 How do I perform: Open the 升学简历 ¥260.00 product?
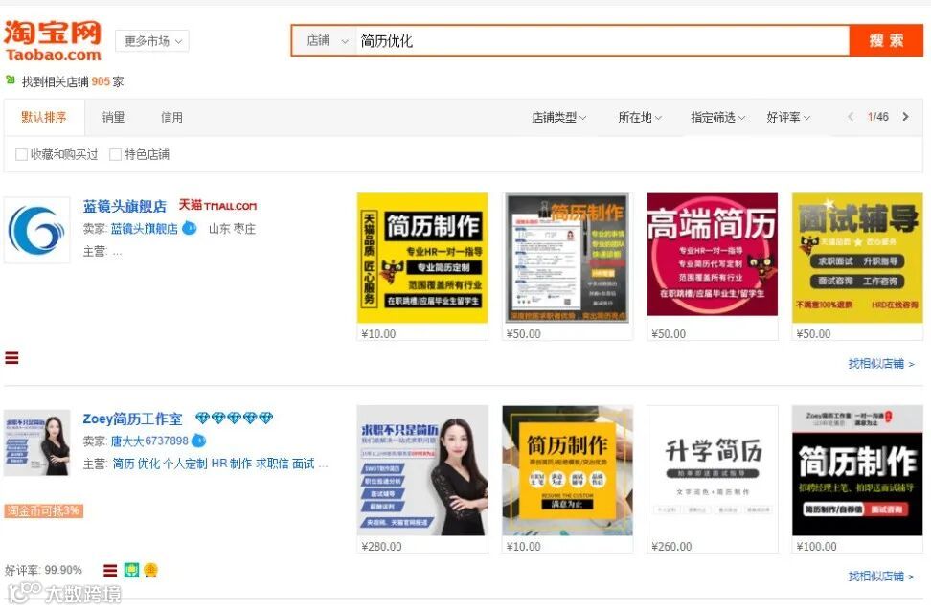point(712,470)
